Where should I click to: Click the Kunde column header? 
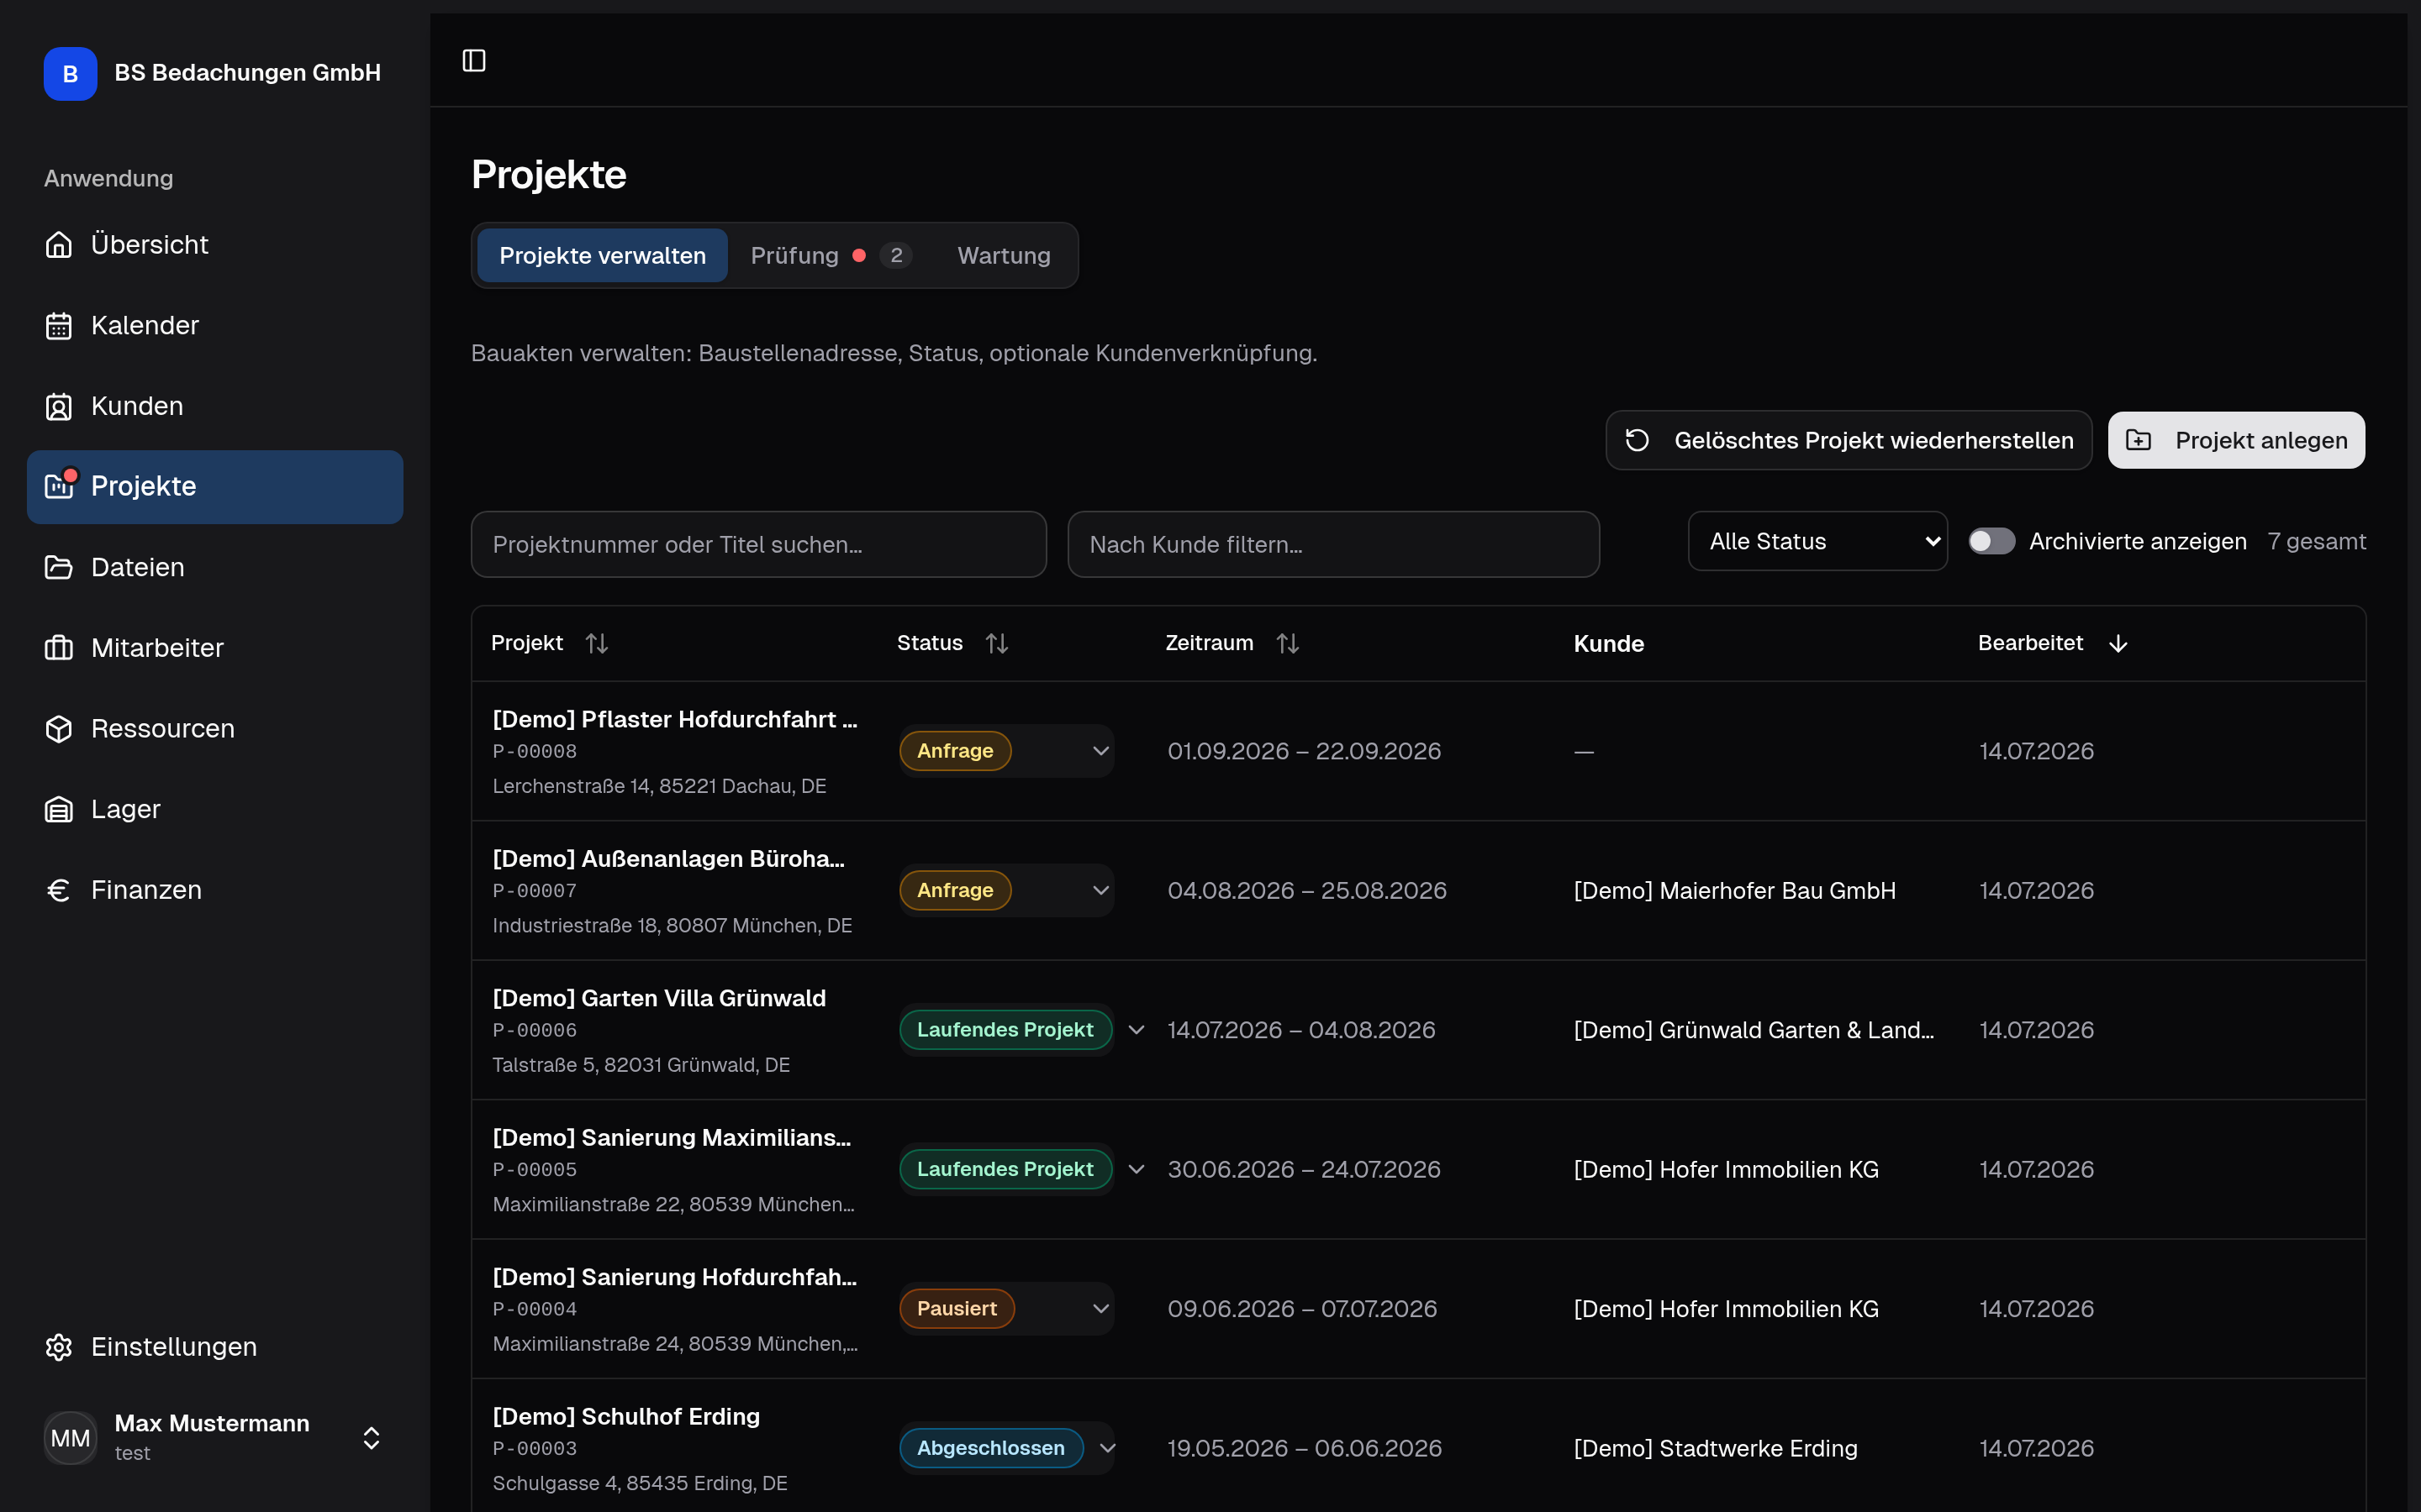pyautogui.click(x=1609, y=643)
